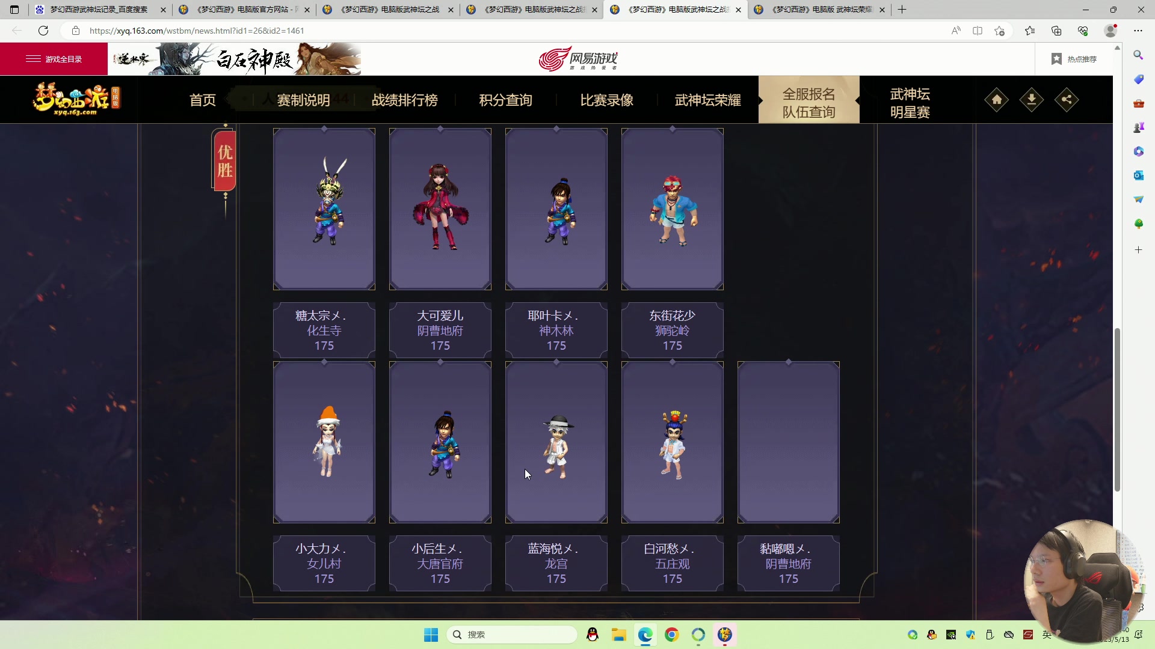Open Edge sidebar search
1155x649 pixels.
[x=1138, y=55]
